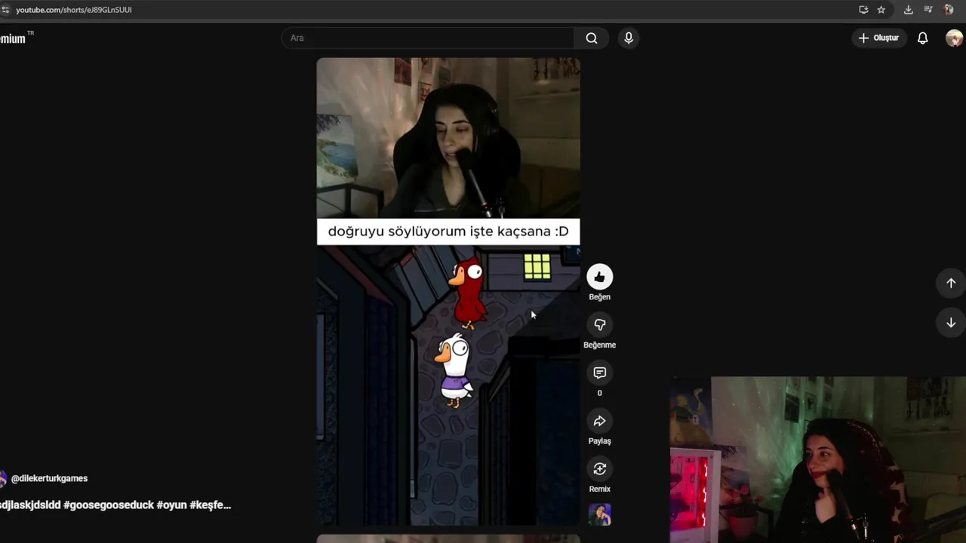Open the Remix option for this short
966x543 pixels.
click(600, 469)
